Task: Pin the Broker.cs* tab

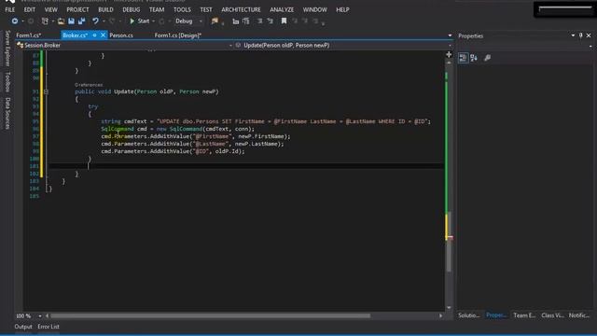Action: 94,35
